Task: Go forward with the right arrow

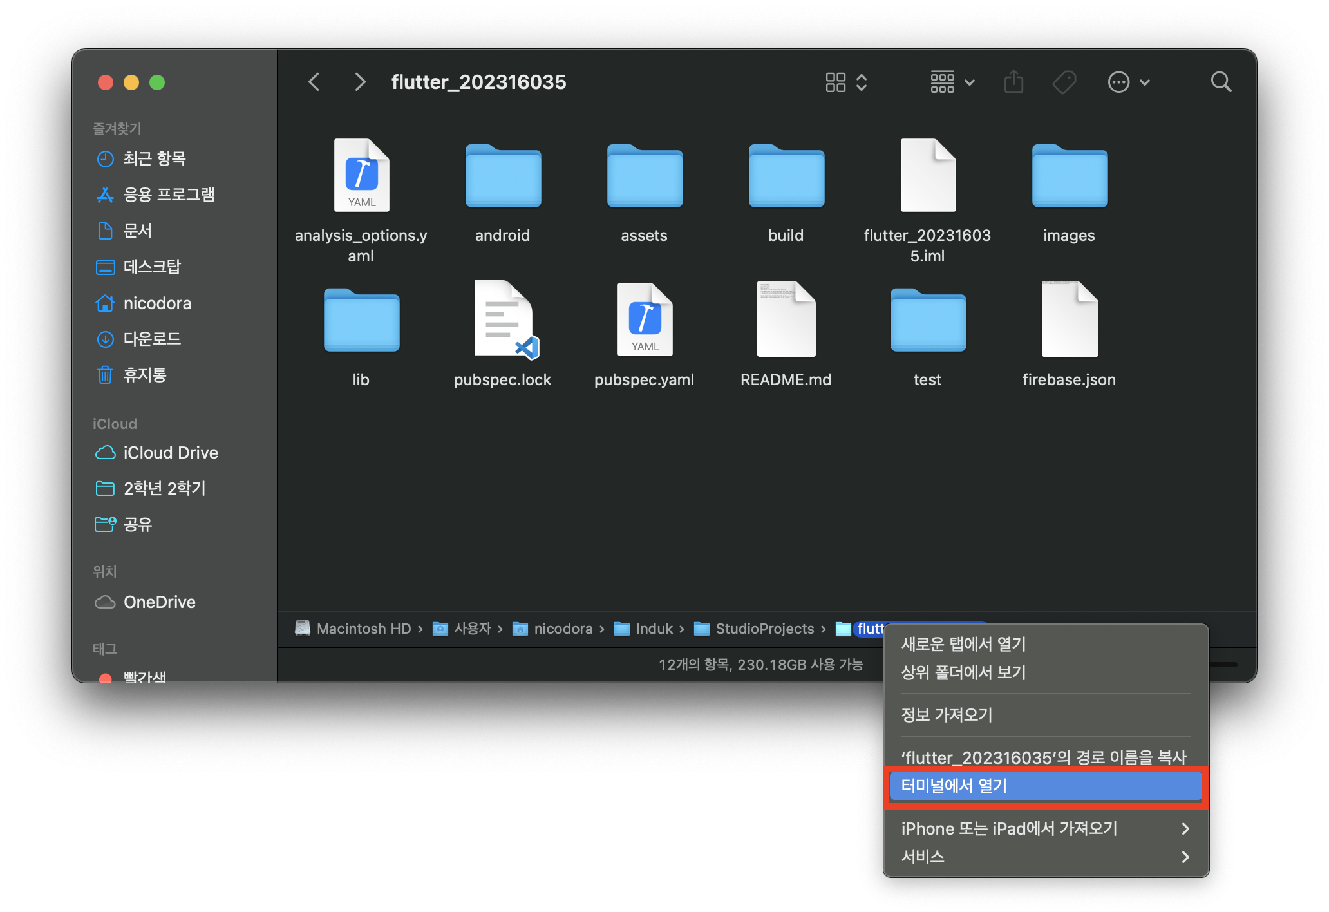Action: click(x=360, y=82)
